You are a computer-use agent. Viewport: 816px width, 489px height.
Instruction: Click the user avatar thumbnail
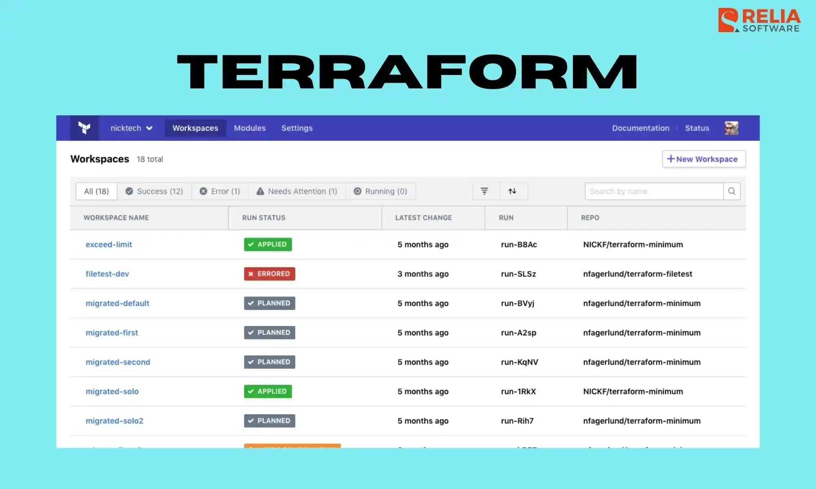732,128
